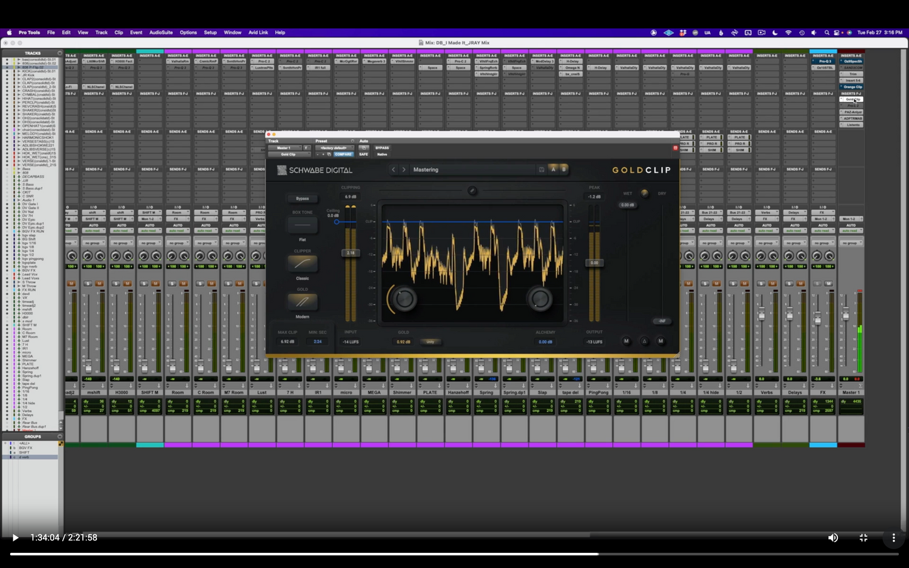This screenshot has height=568, width=909.
Task: Click the automation enable icon under Auto
Action: click(364, 148)
